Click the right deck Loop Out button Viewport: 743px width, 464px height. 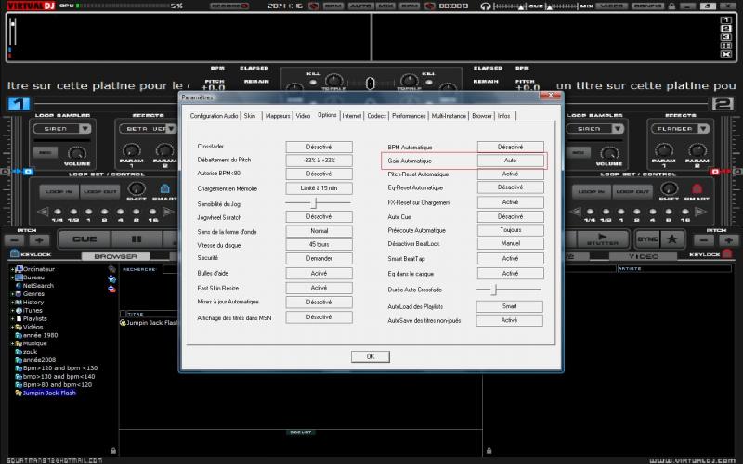pyautogui.click(x=632, y=192)
